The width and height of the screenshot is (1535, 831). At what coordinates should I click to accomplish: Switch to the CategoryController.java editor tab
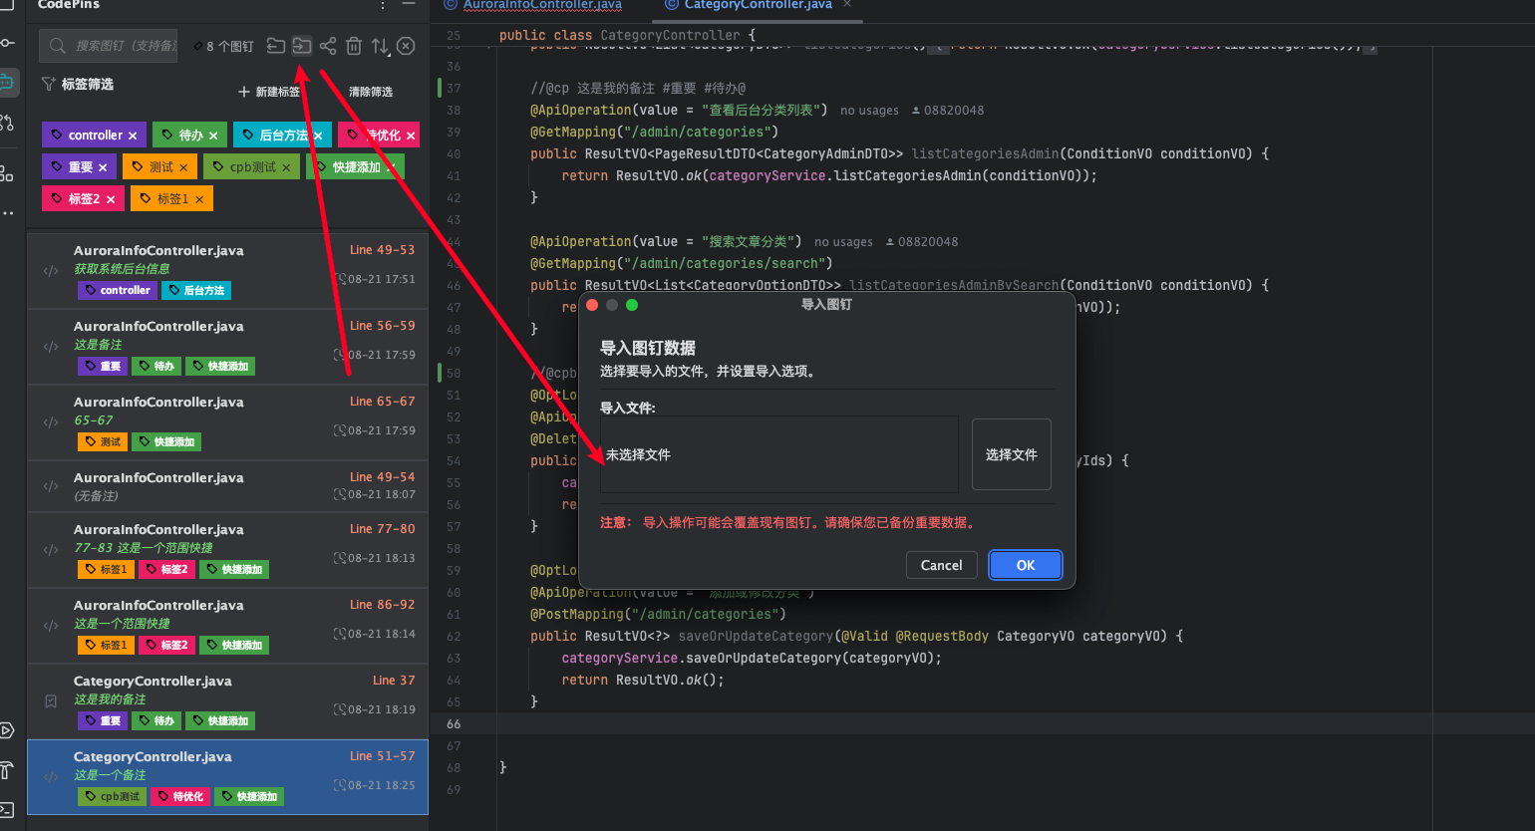(758, 4)
